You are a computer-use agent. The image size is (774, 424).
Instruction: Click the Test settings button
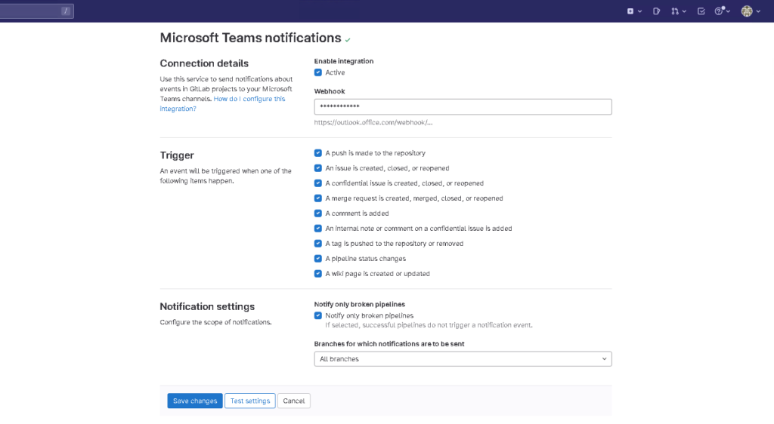(249, 401)
